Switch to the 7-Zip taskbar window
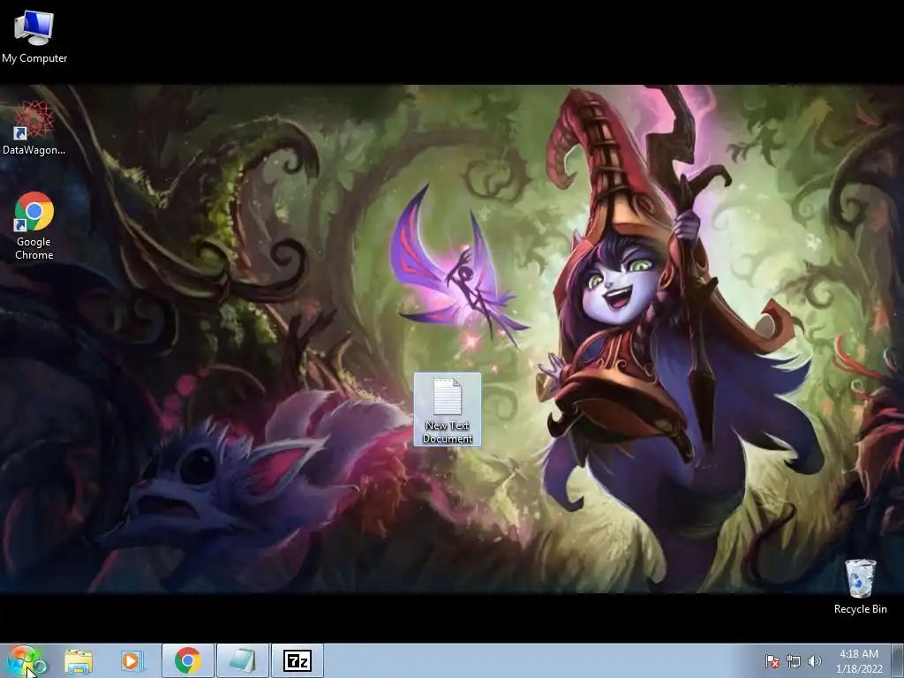Image resolution: width=904 pixels, height=678 pixels. pos(298,660)
